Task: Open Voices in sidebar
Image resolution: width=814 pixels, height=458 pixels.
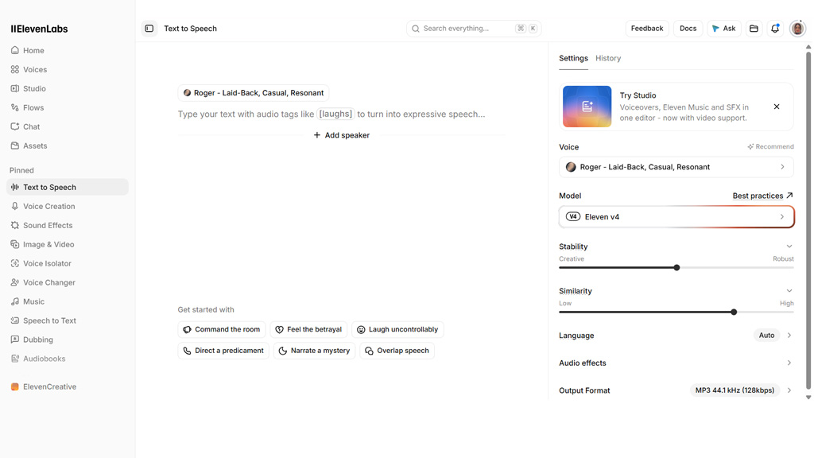Action: pyautogui.click(x=68, y=70)
